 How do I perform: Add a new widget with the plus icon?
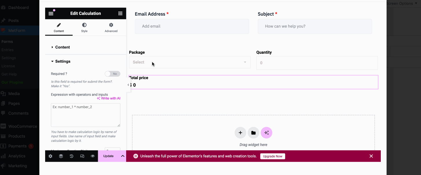click(240, 133)
